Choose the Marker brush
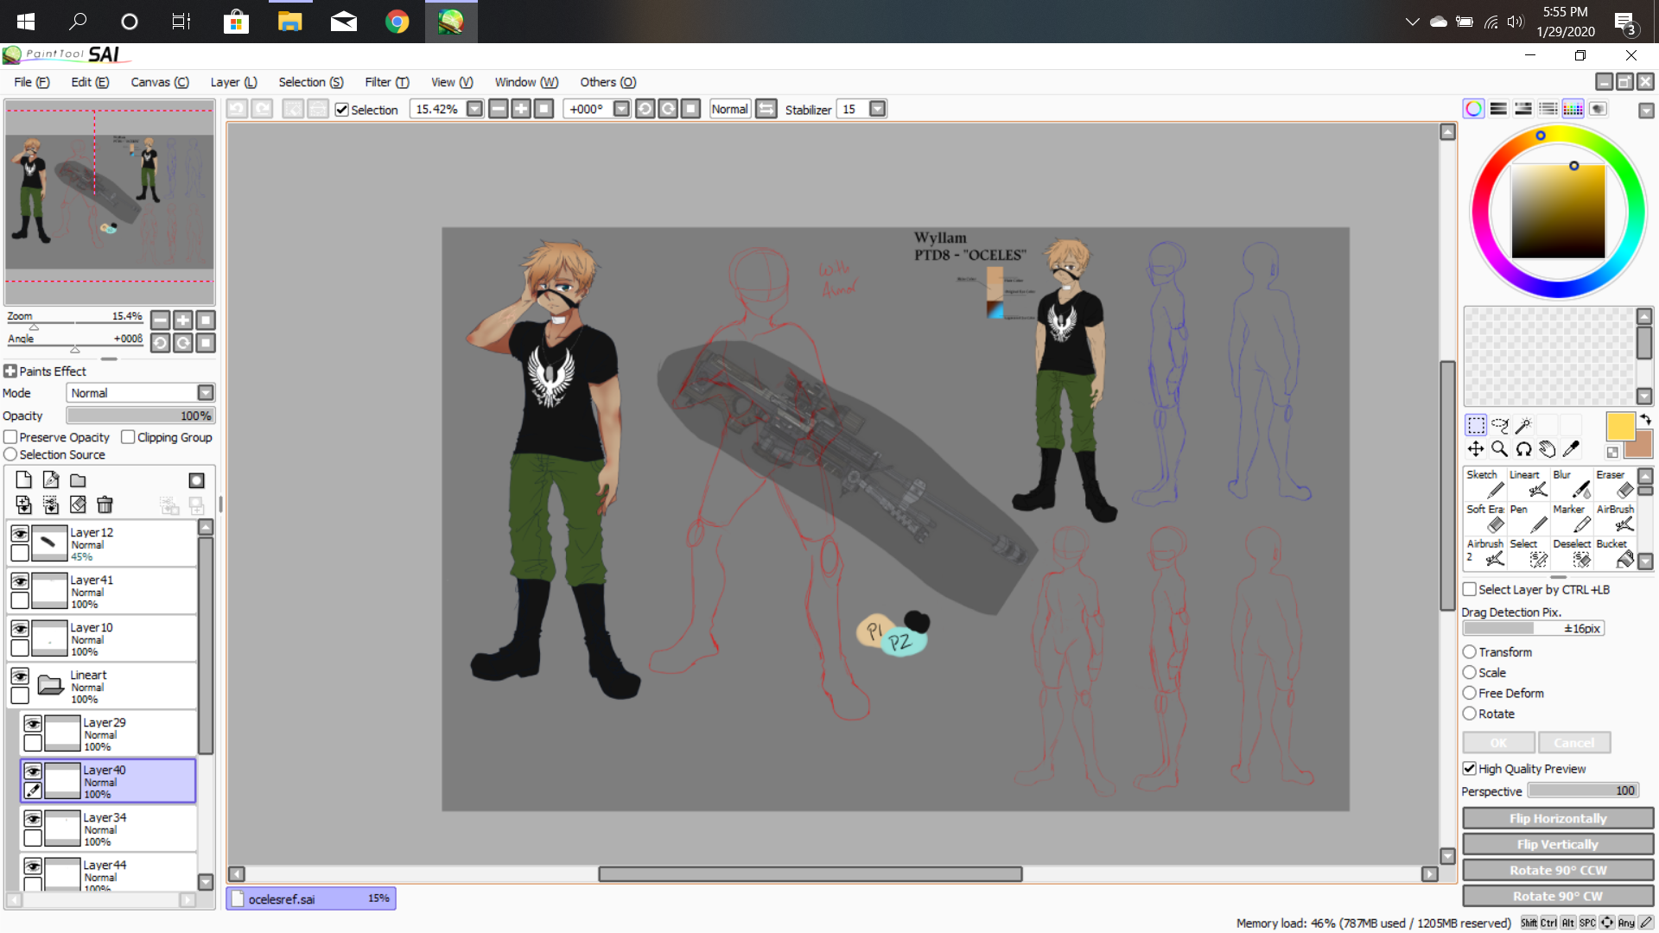This screenshot has width=1659, height=933. coord(1572,519)
